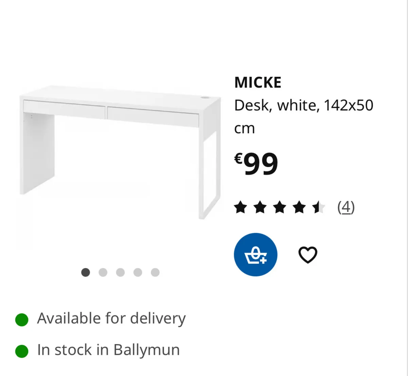
Task: Click the Available for delivery text
Action: 111,318
